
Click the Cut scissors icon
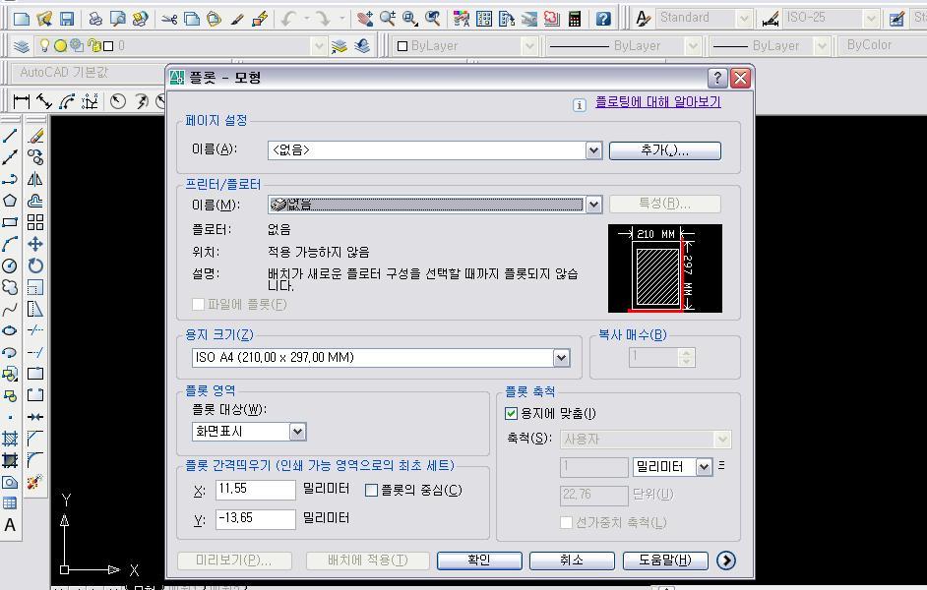[x=169, y=19]
